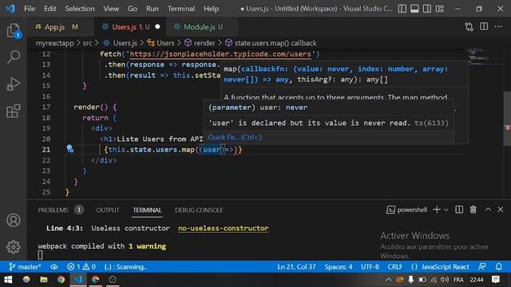This screenshot has height=287, width=511.
Task: Open the Explorer view in activity bar
Action: (14, 30)
